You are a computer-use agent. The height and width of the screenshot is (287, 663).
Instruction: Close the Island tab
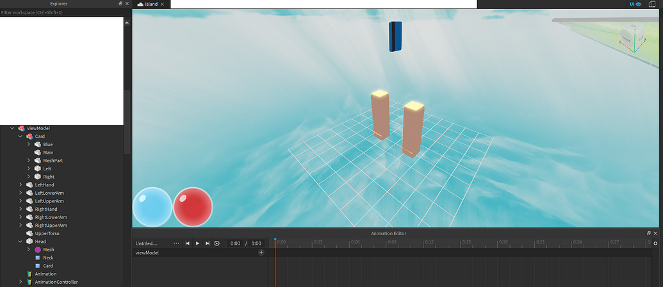(162, 4)
